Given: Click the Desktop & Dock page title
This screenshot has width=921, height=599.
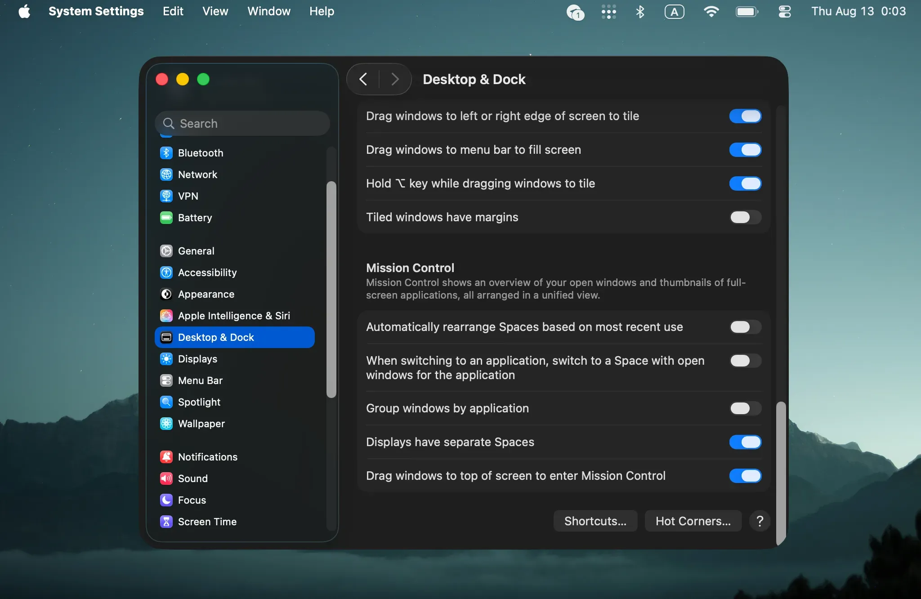Looking at the screenshot, I should coord(474,79).
